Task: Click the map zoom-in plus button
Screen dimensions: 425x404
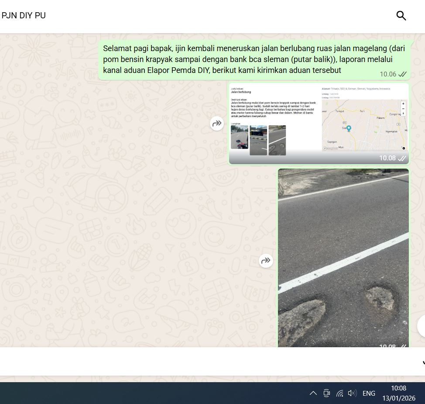Action: 403,104
